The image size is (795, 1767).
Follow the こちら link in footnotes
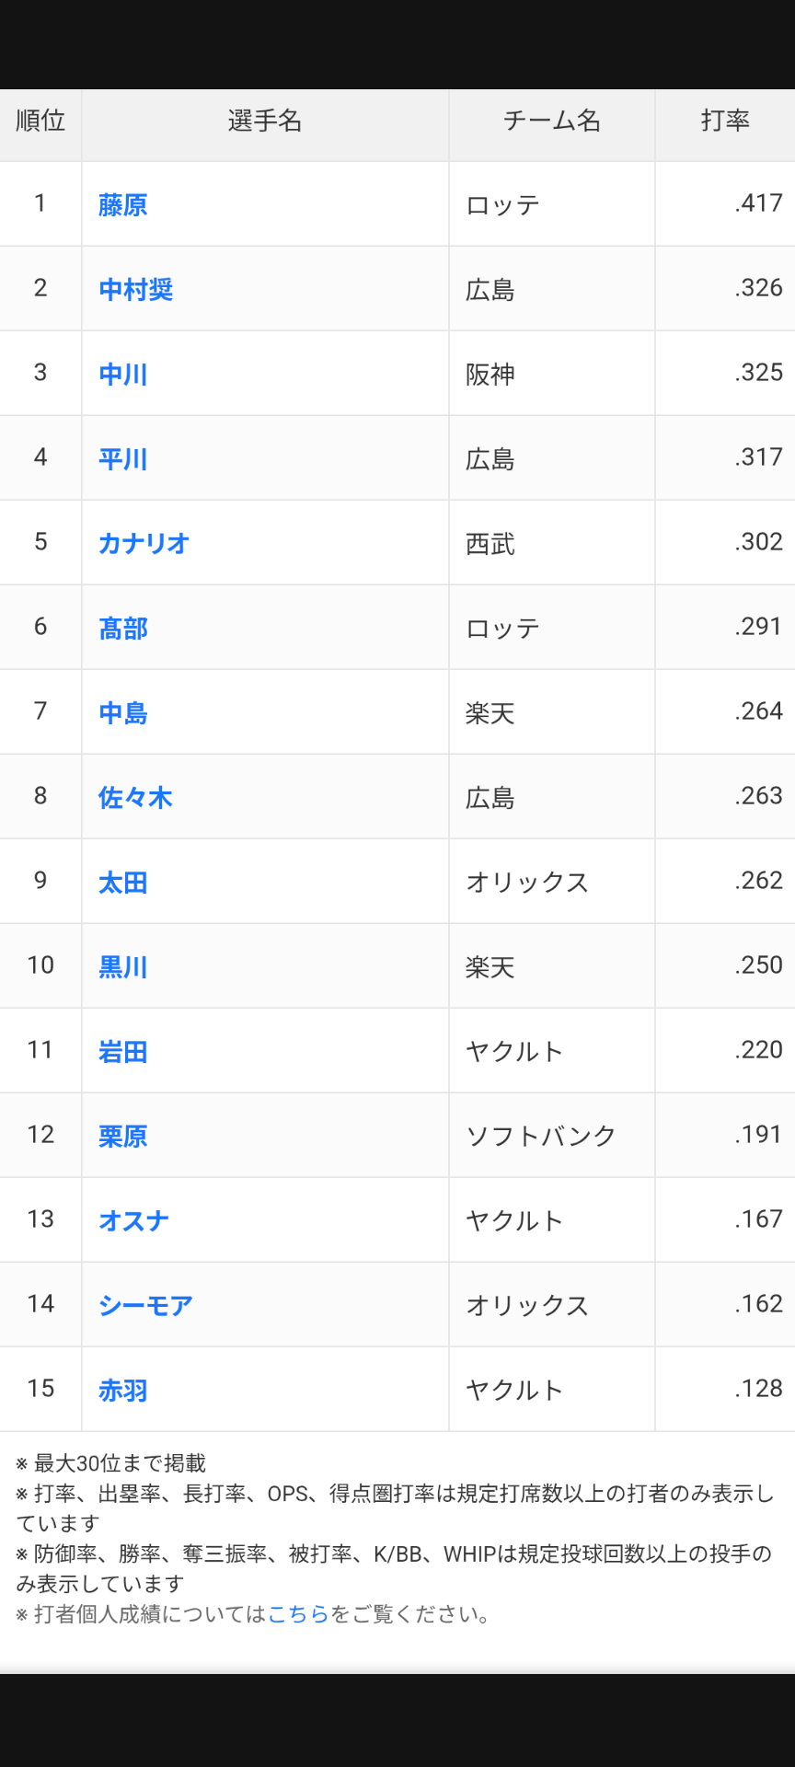pos(298,1613)
